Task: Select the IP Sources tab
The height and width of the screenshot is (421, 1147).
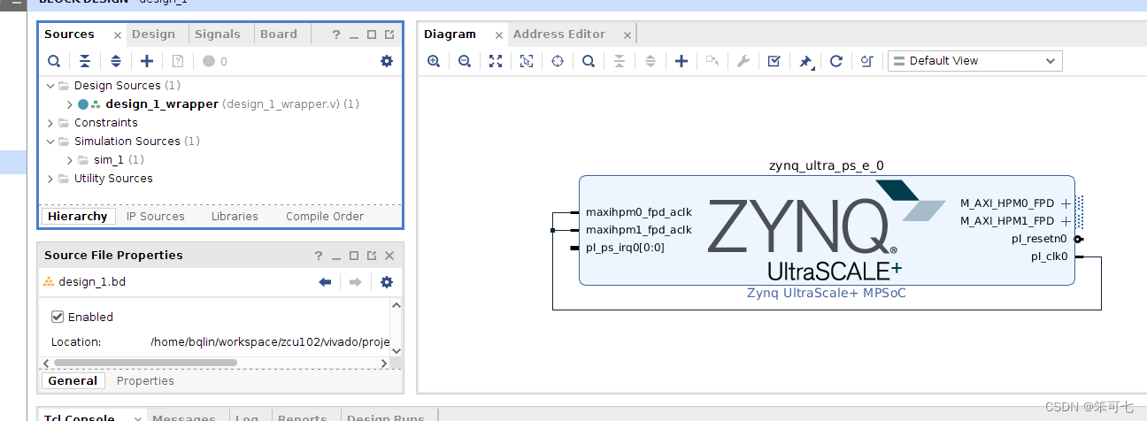Action: (156, 217)
